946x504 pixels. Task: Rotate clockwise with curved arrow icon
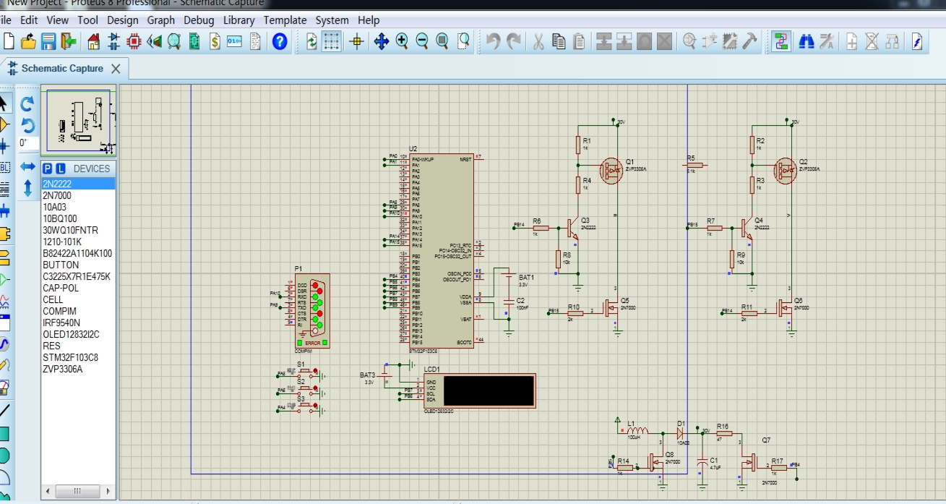pos(27,104)
